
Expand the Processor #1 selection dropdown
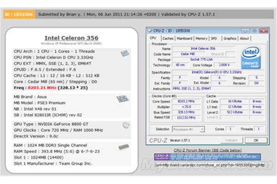(202, 129)
